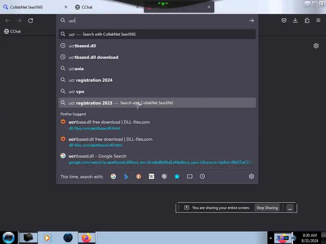Viewport: 326px width, 244px height.
Task: Select 'ucr registration 2023' suggestion
Action: (x=157, y=103)
